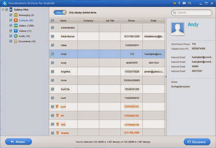Click Andy's profile avatar picture
Screen dimensions: 216x148
click(177, 29)
